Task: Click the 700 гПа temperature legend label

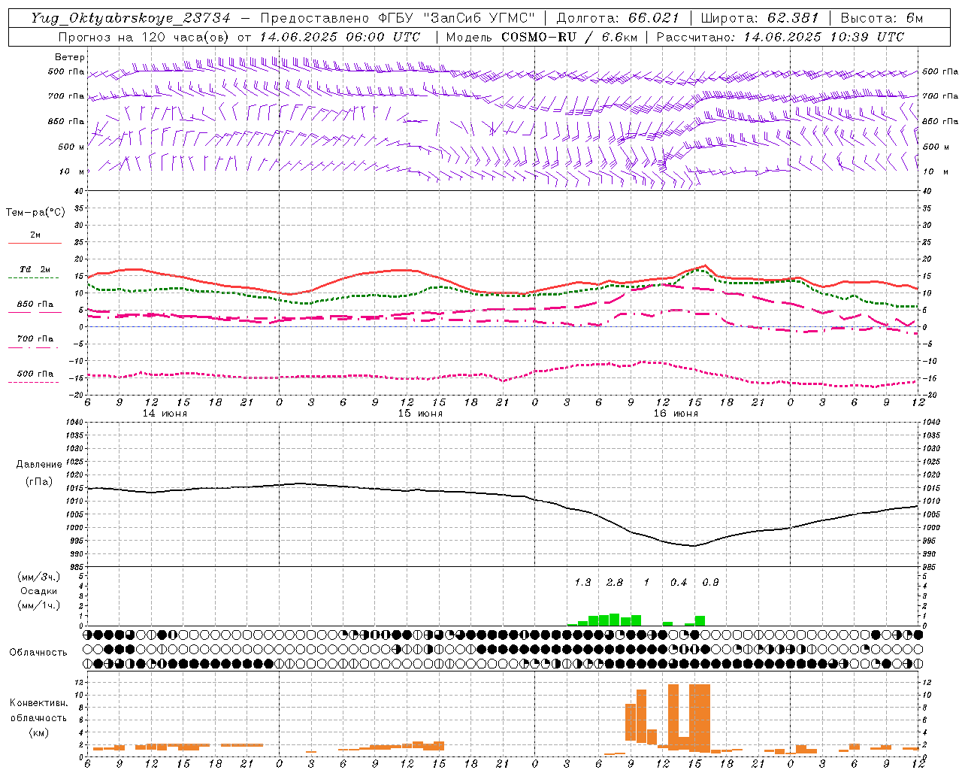Action: [x=35, y=338]
